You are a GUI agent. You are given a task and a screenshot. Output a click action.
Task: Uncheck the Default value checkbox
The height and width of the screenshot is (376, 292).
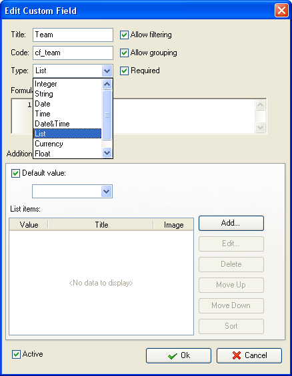pos(15,173)
